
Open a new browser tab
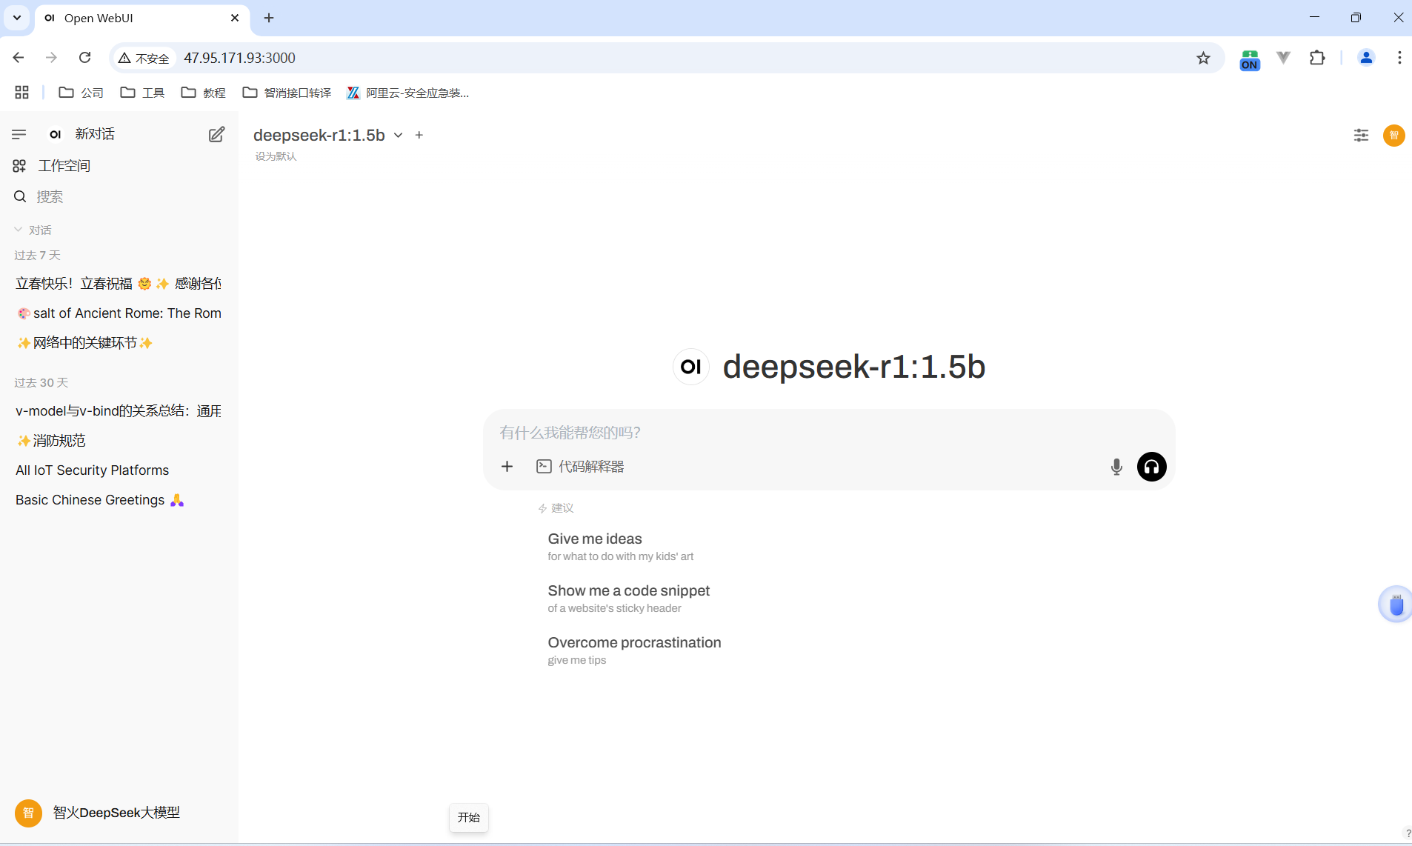(x=269, y=18)
